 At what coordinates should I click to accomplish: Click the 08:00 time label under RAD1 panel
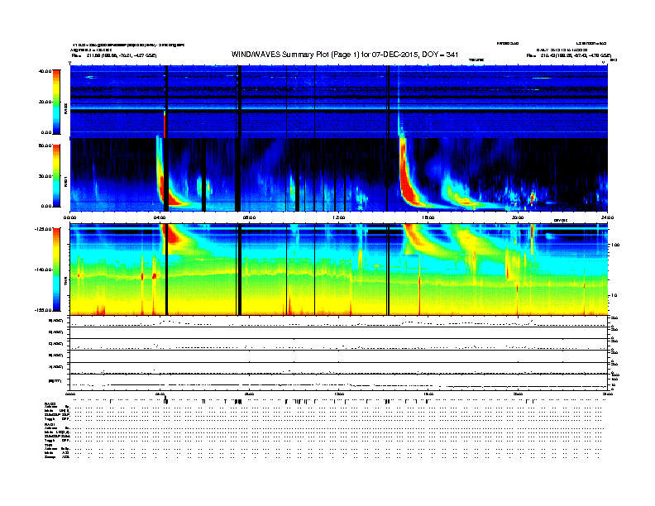[x=249, y=217]
